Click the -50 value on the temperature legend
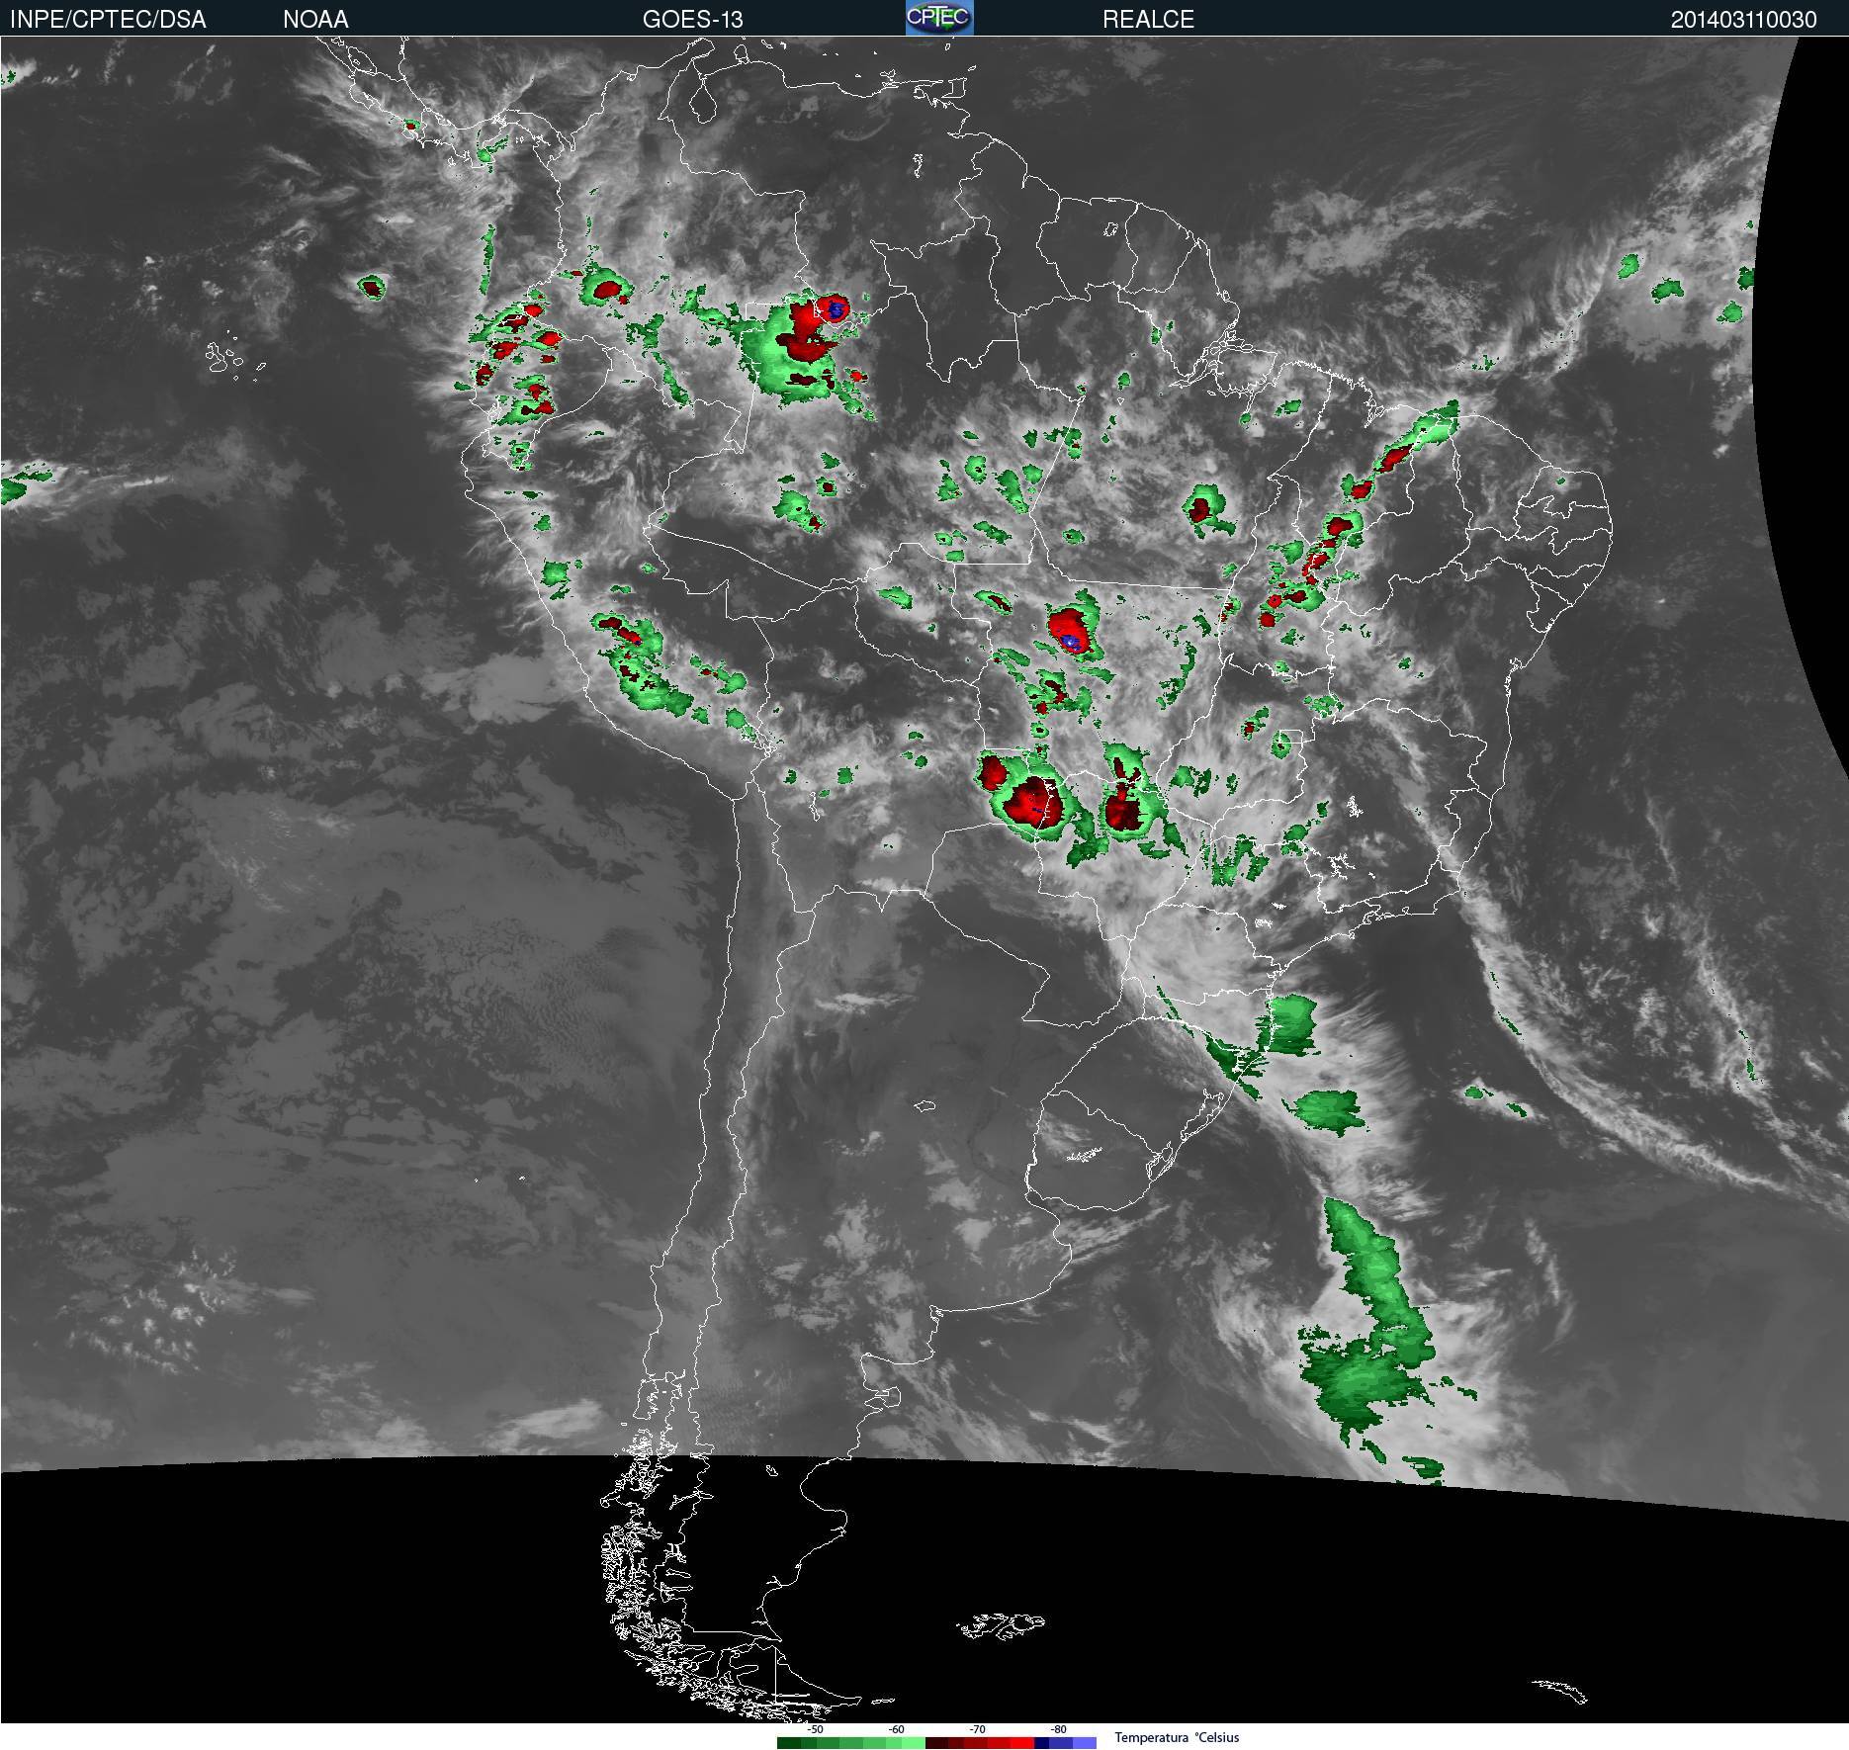 815,1729
